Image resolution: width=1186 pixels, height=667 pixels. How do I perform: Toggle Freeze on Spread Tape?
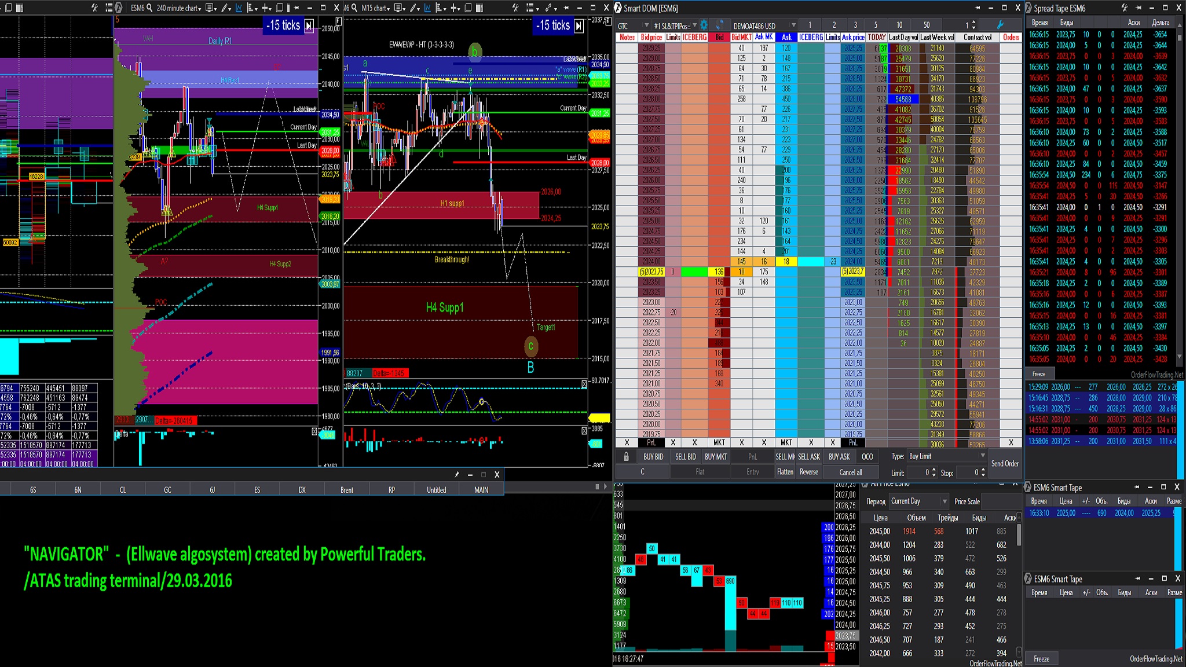pyautogui.click(x=1039, y=374)
